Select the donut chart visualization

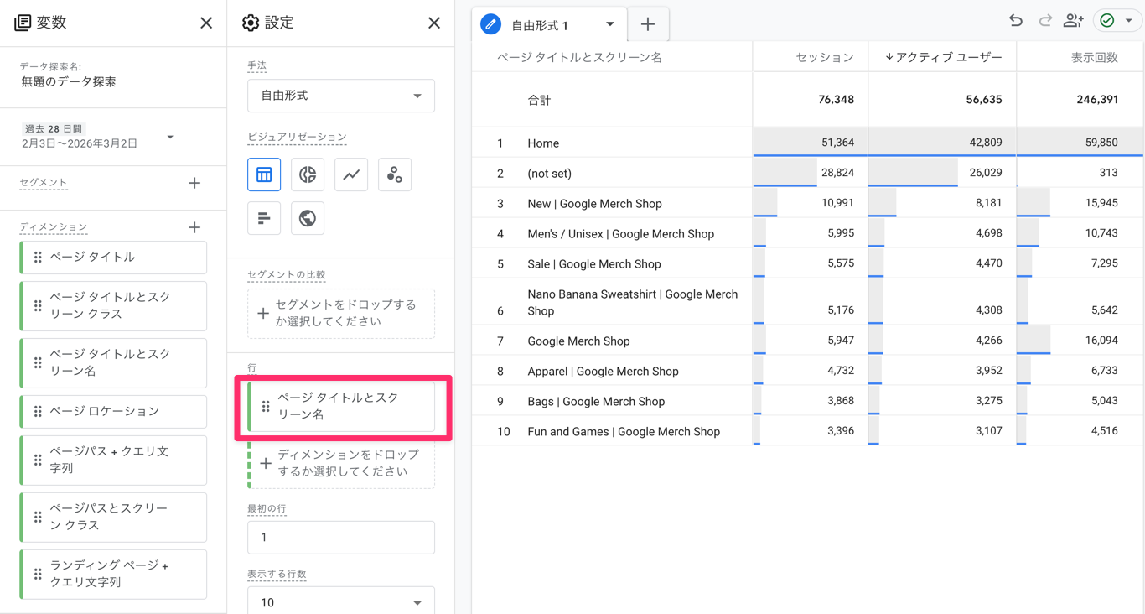308,174
